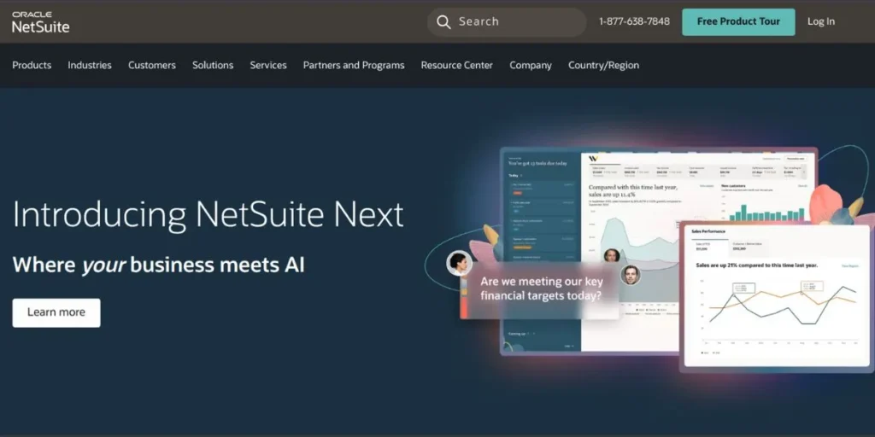The height and width of the screenshot is (437, 875).
Task: Open the Products menu
Action: pos(32,65)
